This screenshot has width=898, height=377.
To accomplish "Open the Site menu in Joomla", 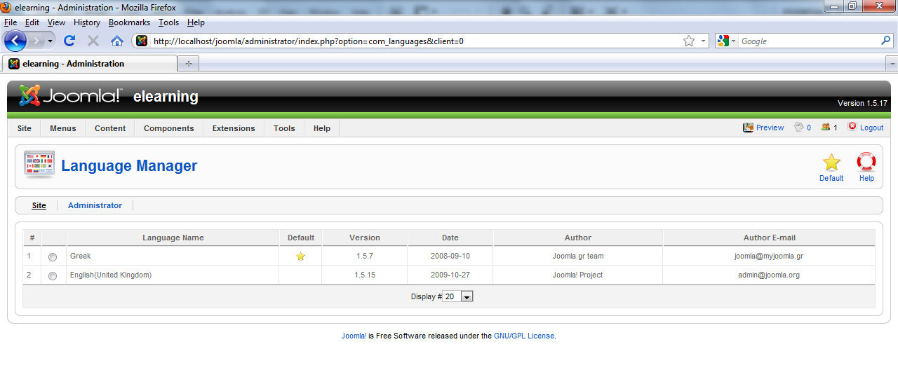I will click(25, 128).
